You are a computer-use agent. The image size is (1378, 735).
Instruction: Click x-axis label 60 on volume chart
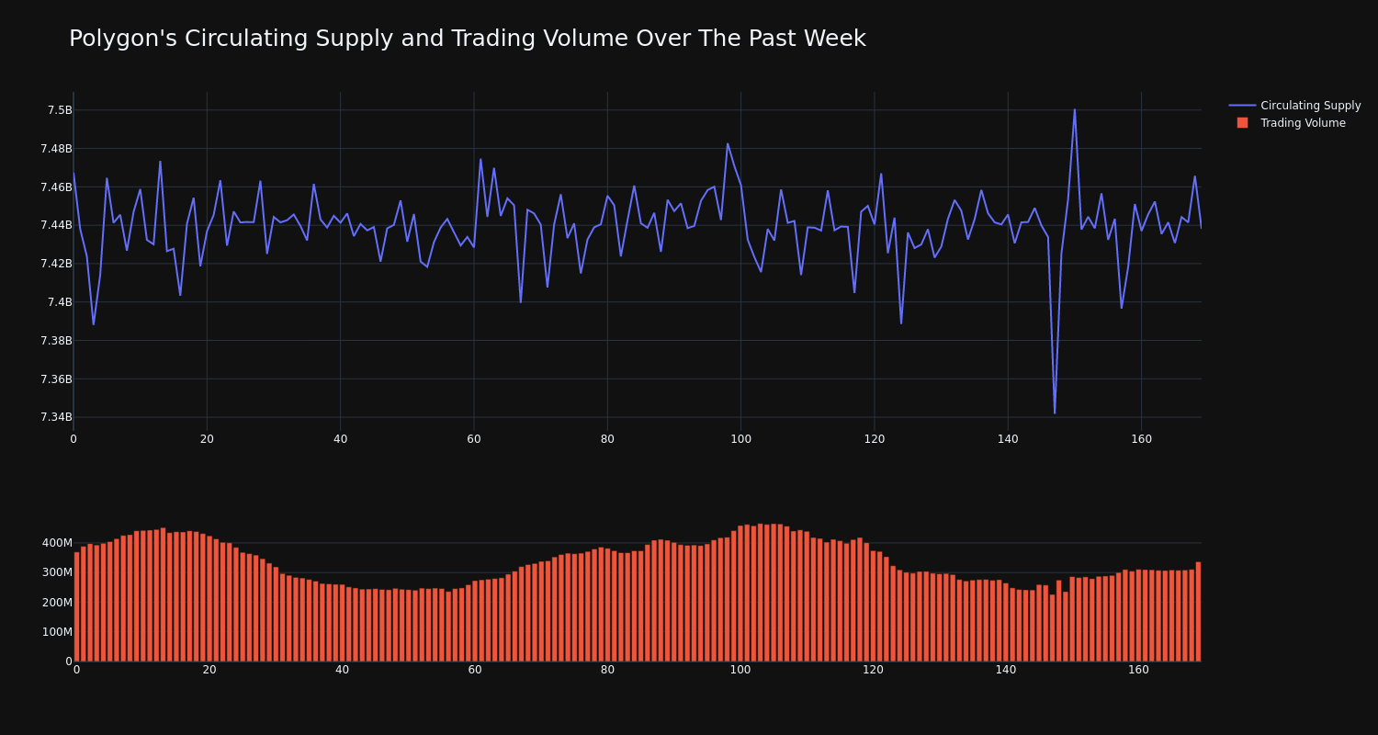(475, 670)
